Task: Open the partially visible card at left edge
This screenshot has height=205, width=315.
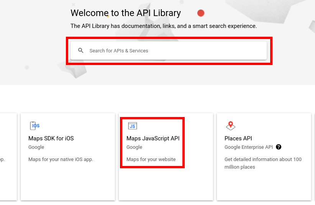Action: [8, 157]
